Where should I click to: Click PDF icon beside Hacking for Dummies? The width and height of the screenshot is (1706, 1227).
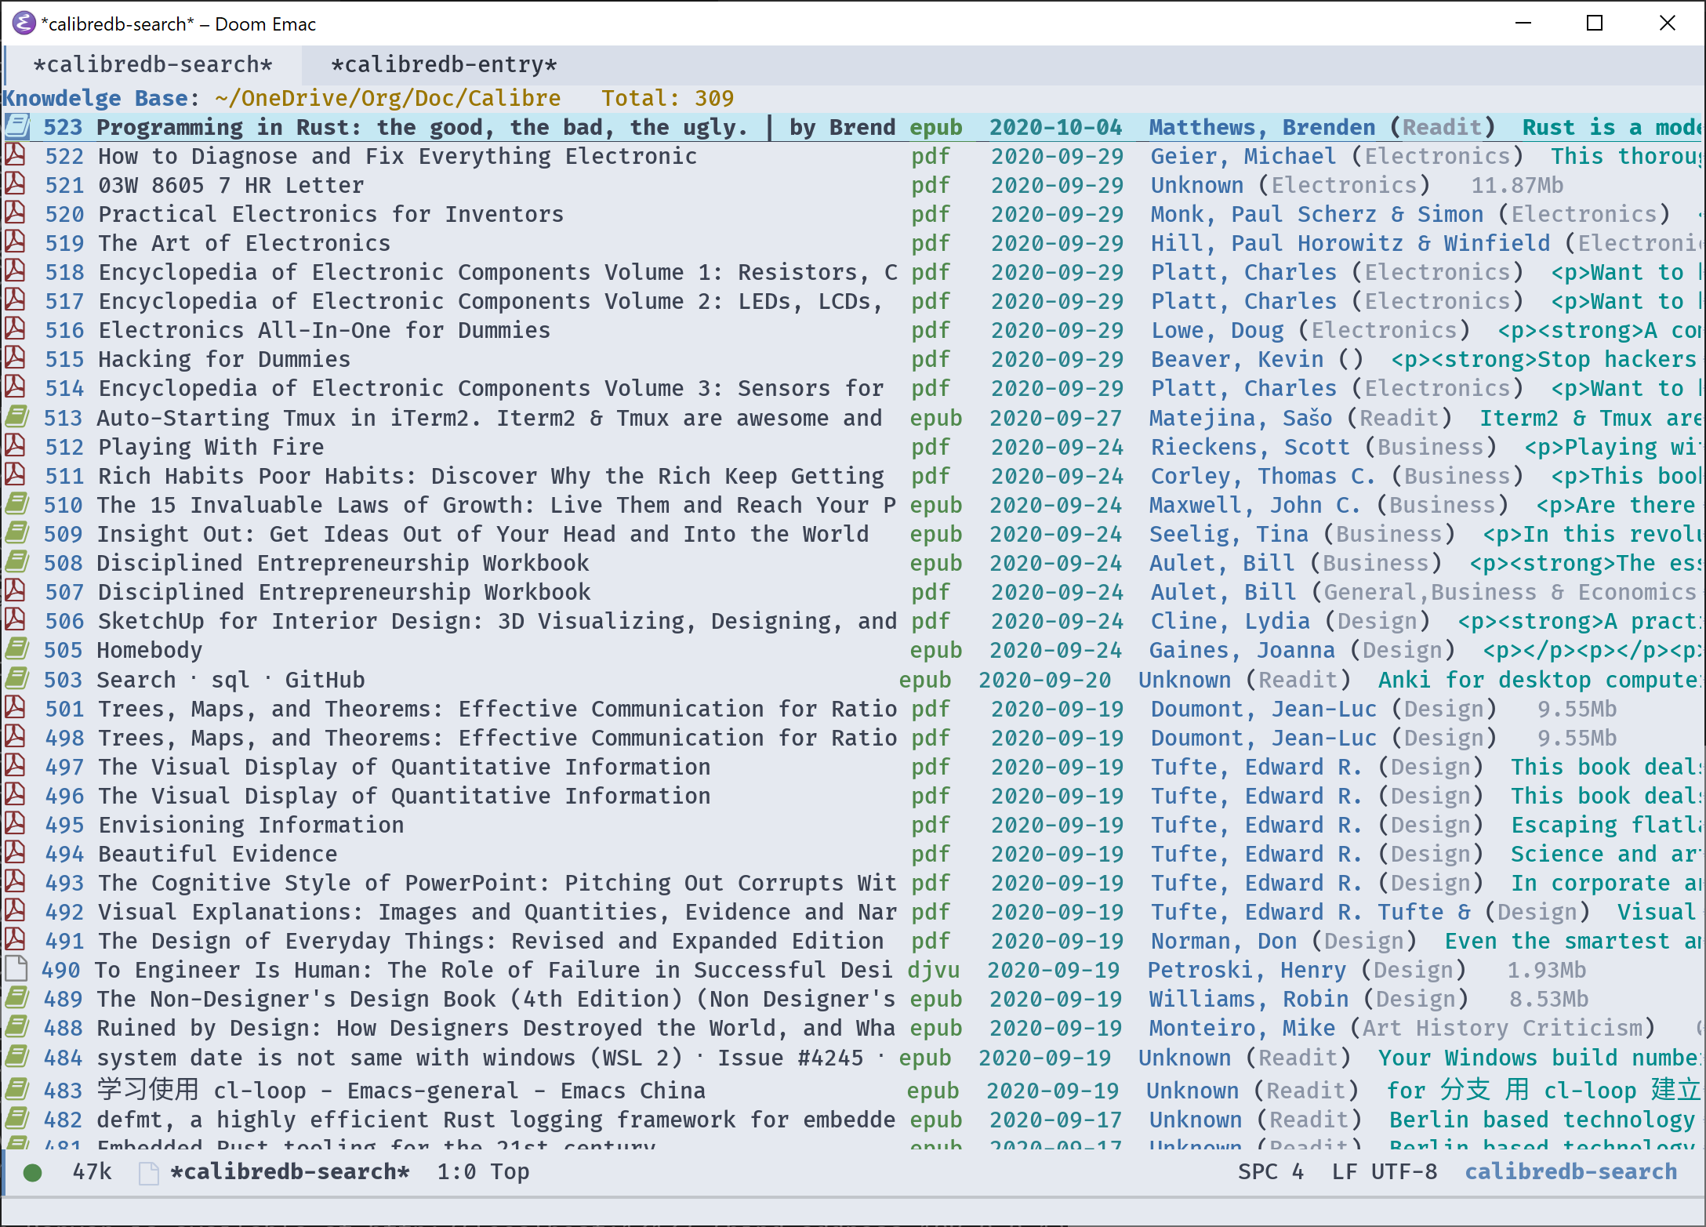coord(15,358)
